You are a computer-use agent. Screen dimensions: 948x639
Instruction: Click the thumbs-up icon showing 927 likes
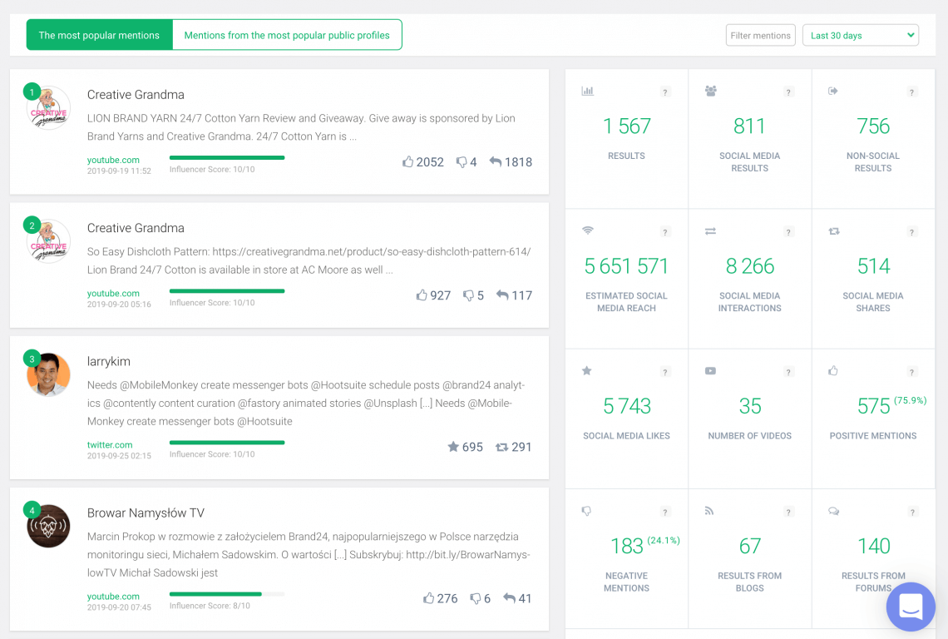coord(422,295)
